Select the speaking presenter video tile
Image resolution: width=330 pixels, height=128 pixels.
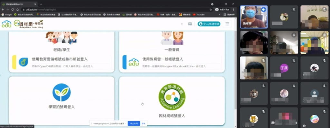254,17
